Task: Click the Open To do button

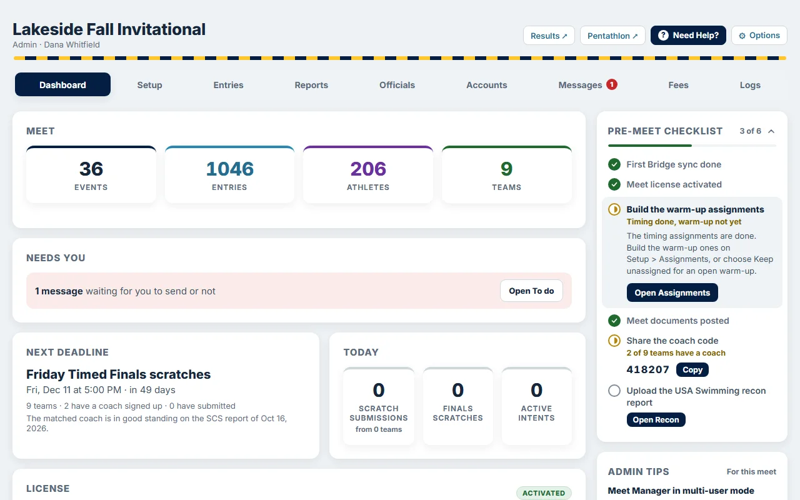Action: tap(531, 291)
